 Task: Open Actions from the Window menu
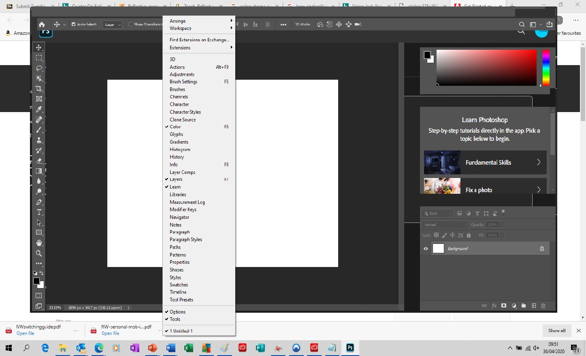pos(177,67)
